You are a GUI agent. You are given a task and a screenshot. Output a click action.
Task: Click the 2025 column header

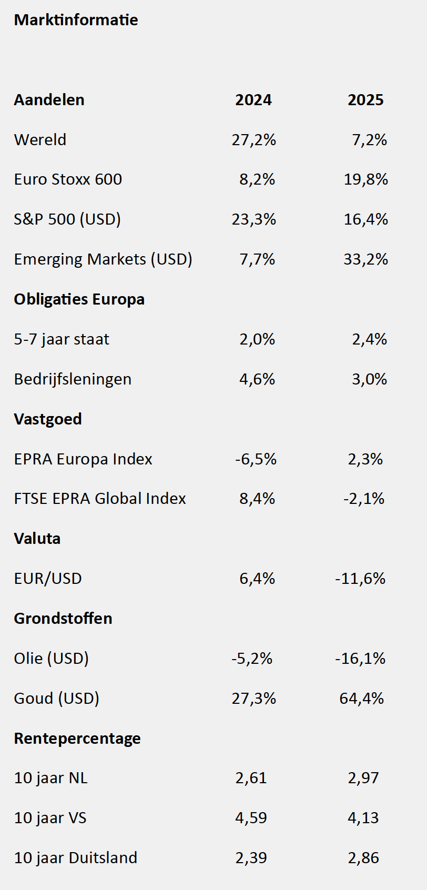[x=365, y=100]
